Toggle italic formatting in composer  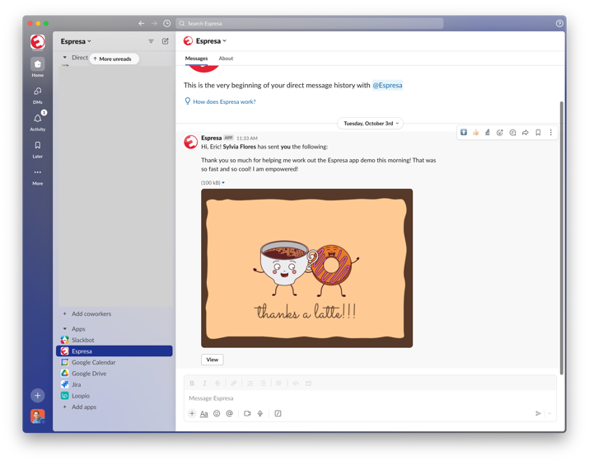205,383
